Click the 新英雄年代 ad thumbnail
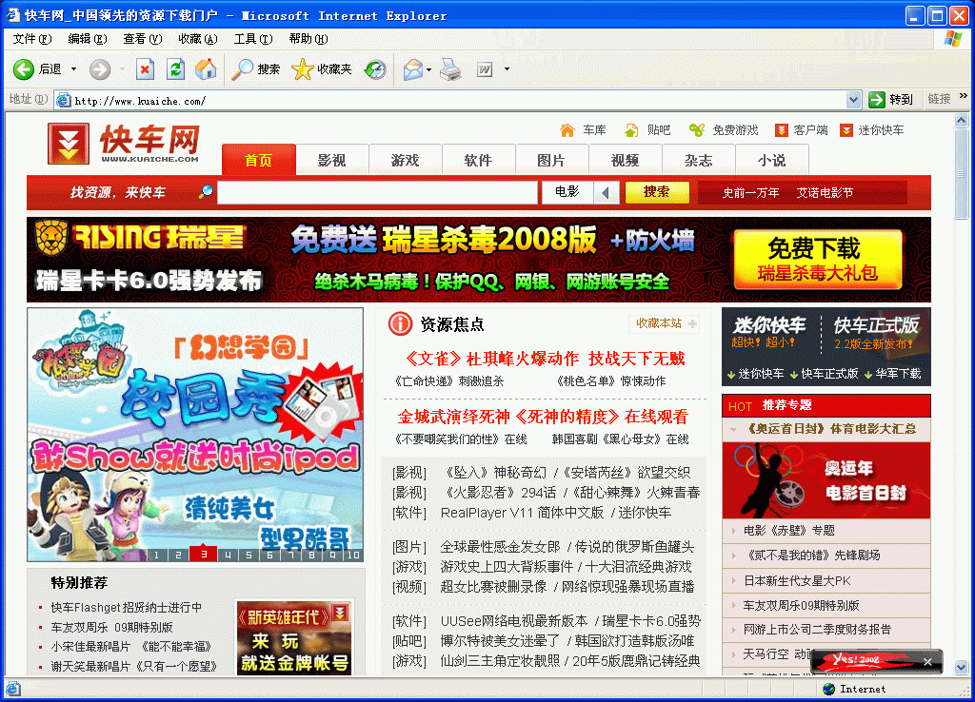This screenshot has width=975, height=702. point(293,637)
